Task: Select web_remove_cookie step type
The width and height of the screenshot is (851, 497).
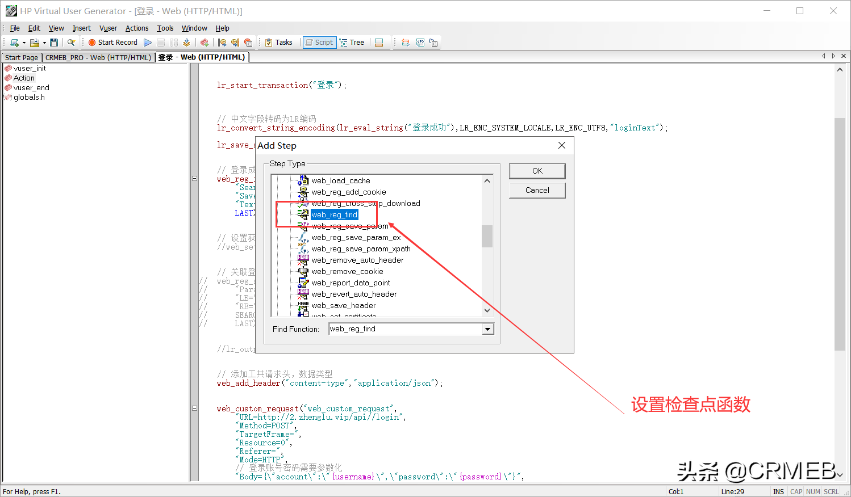Action: tap(347, 271)
